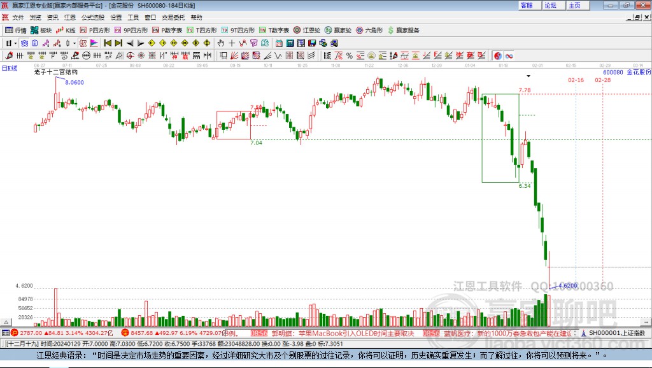Click the 老子十二宫结构 indicator title
652x368 pixels.
pyautogui.click(x=56, y=72)
